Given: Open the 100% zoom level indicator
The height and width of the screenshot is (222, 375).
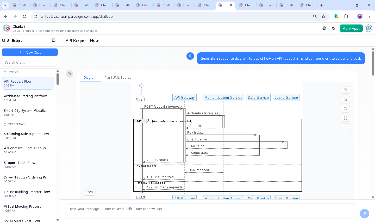Looking at the screenshot, I should (x=90, y=192).
